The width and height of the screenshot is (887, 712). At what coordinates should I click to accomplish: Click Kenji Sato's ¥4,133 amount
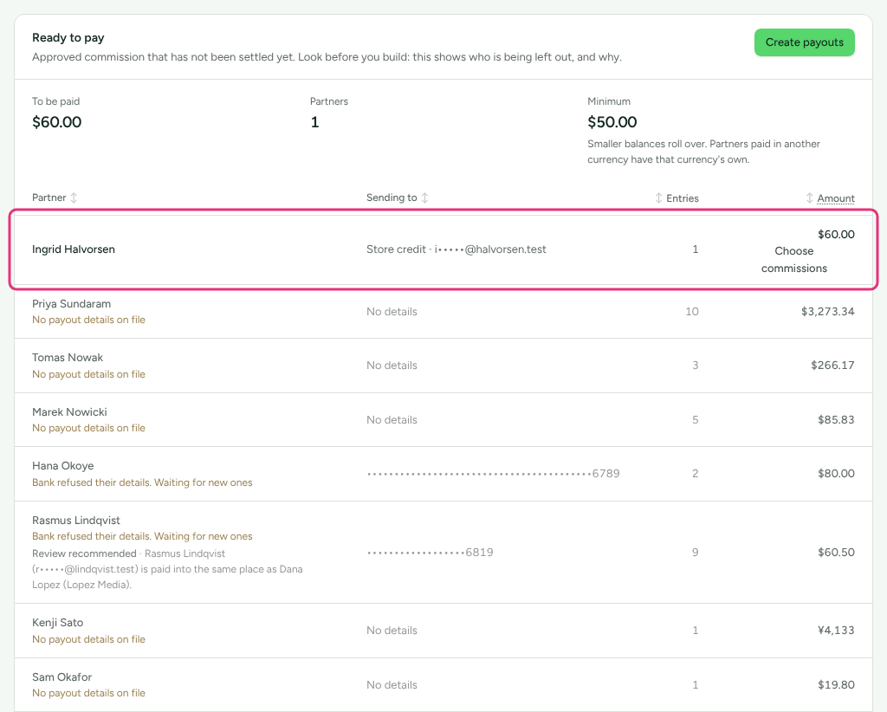[x=836, y=631]
